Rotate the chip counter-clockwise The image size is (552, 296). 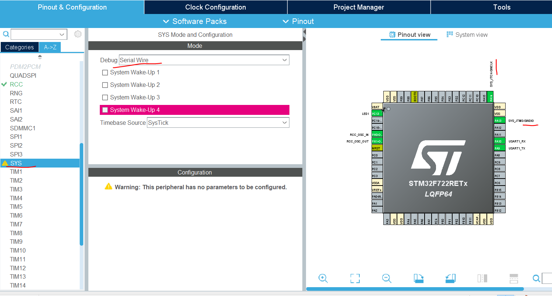coord(450,278)
